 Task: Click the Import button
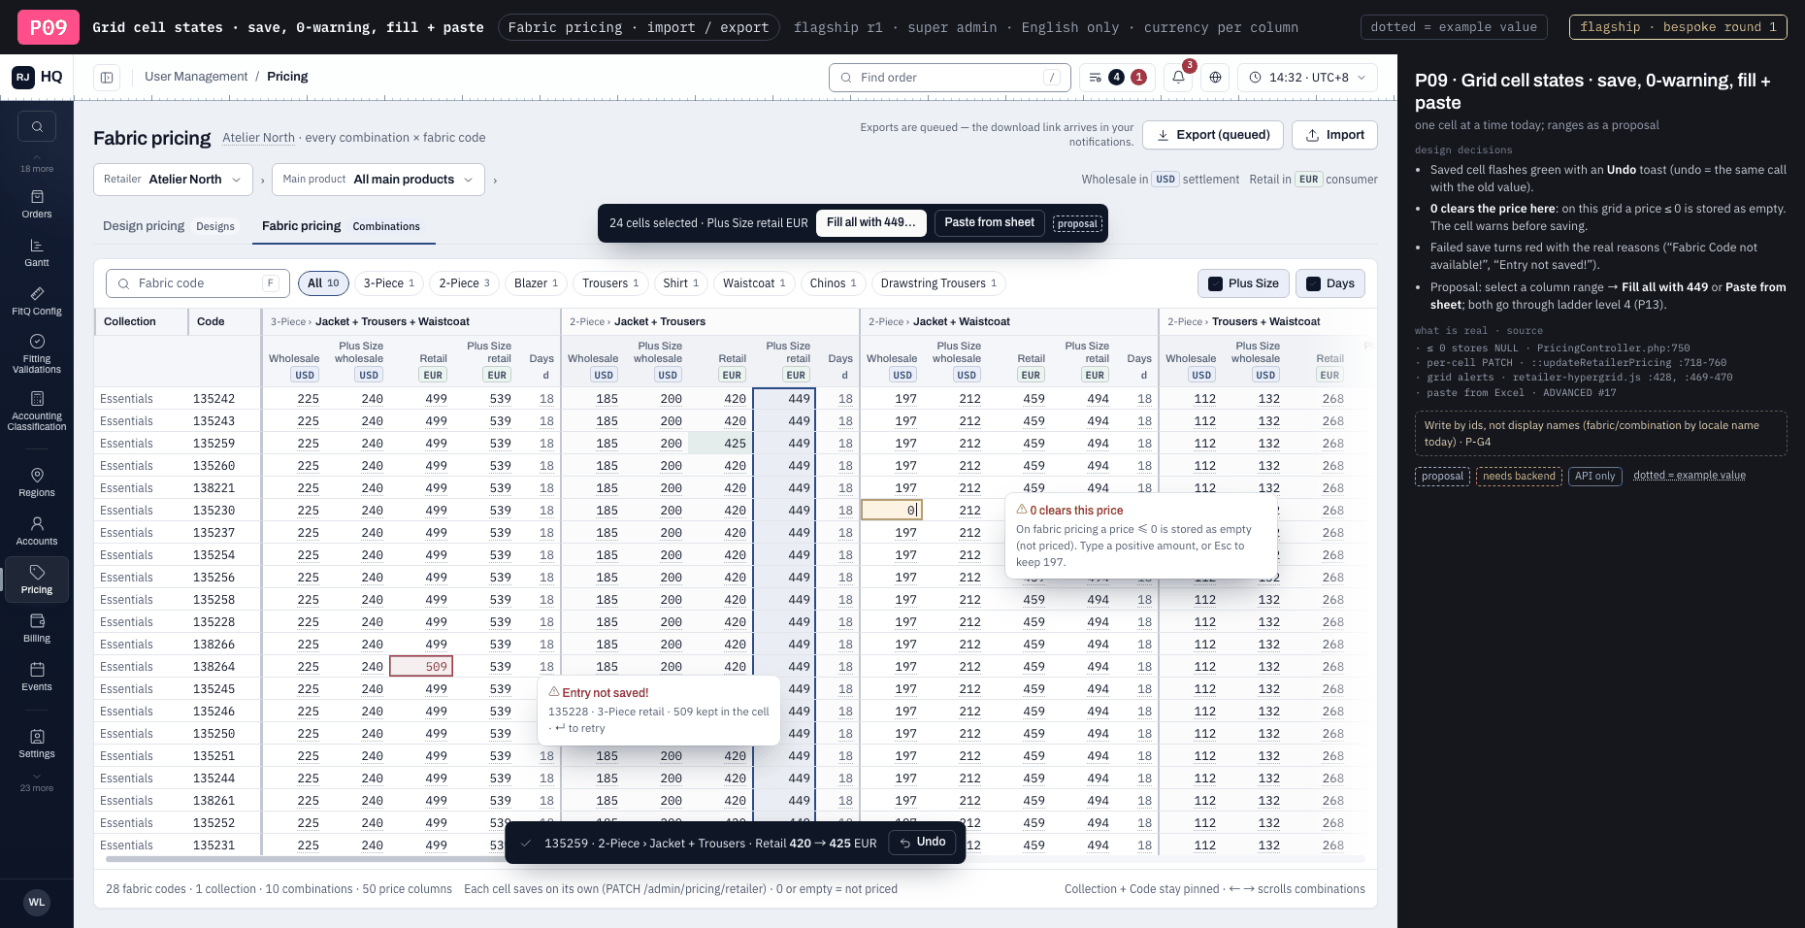click(x=1334, y=135)
